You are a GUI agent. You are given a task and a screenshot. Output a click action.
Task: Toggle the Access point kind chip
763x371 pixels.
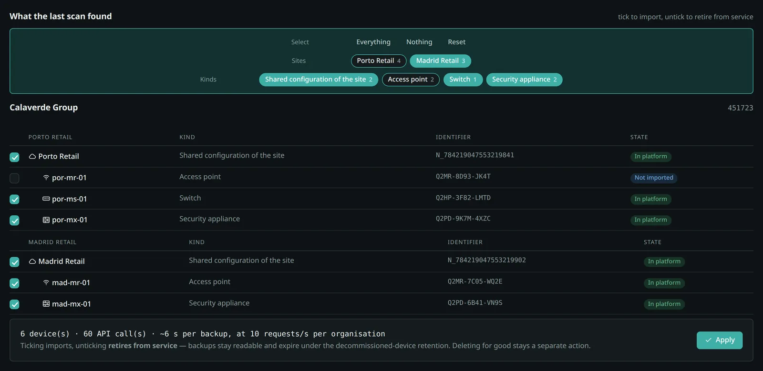click(411, 80)
